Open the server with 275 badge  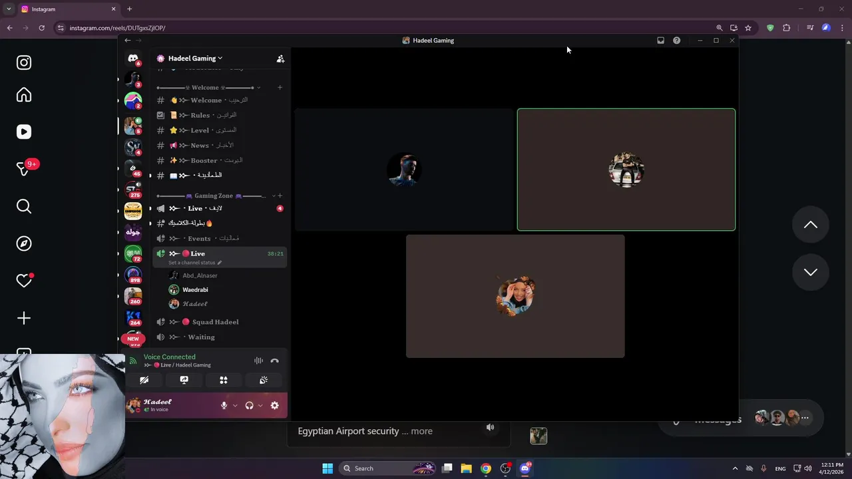(133, 190)
